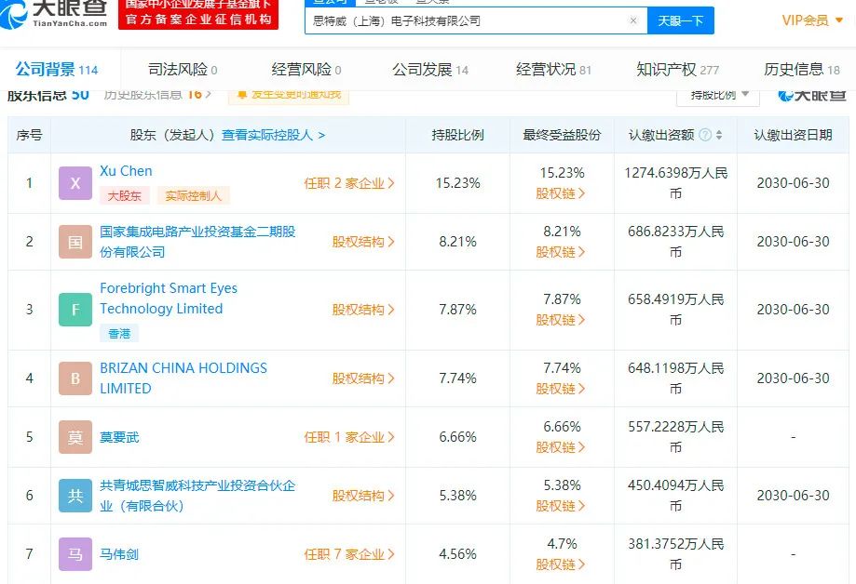Switch to the 历史信息 tab
This screenshot has height=584, width=856.
click(x=802, y=70)
